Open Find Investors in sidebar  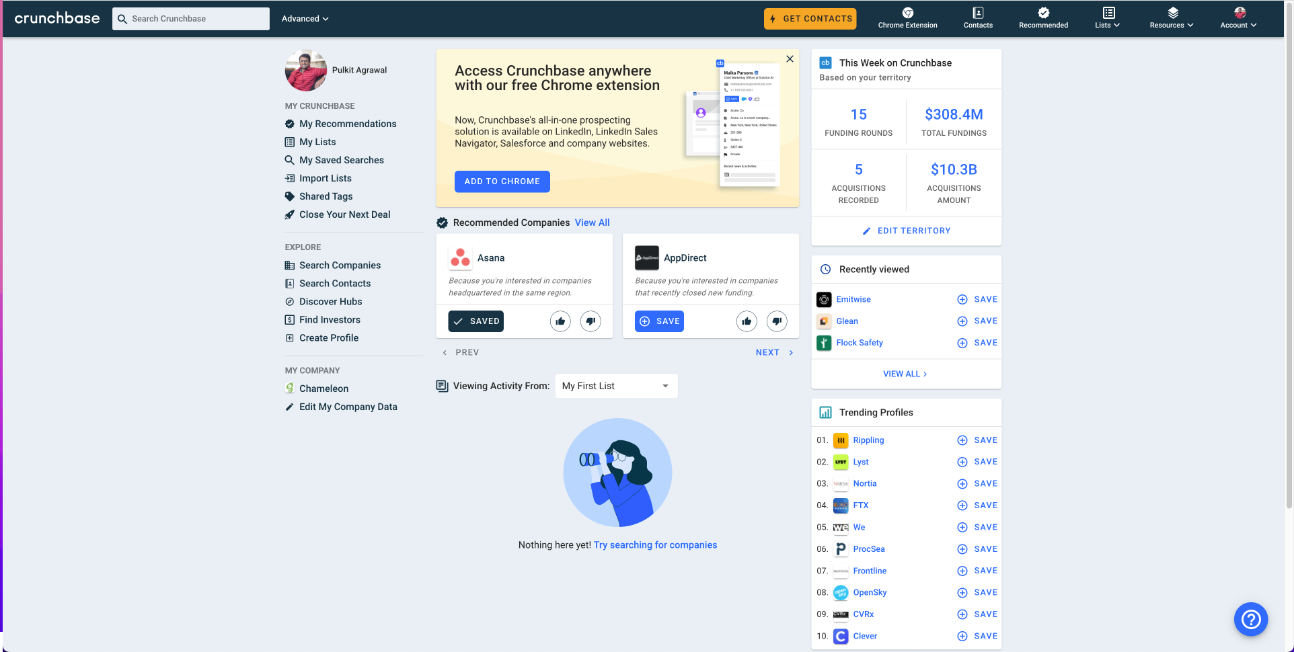click(323, 320)
